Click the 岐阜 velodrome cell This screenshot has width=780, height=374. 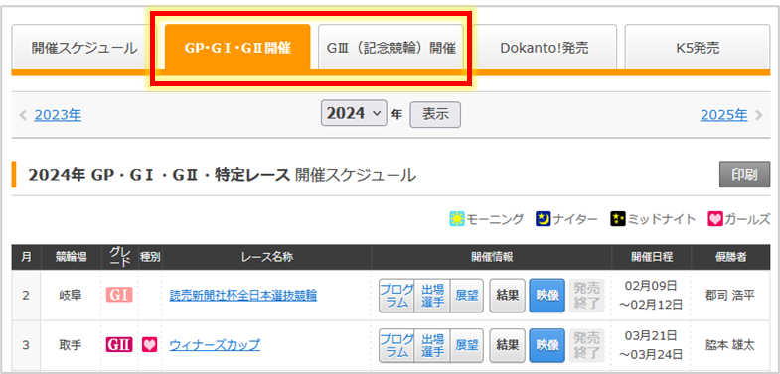click(72, 296)
